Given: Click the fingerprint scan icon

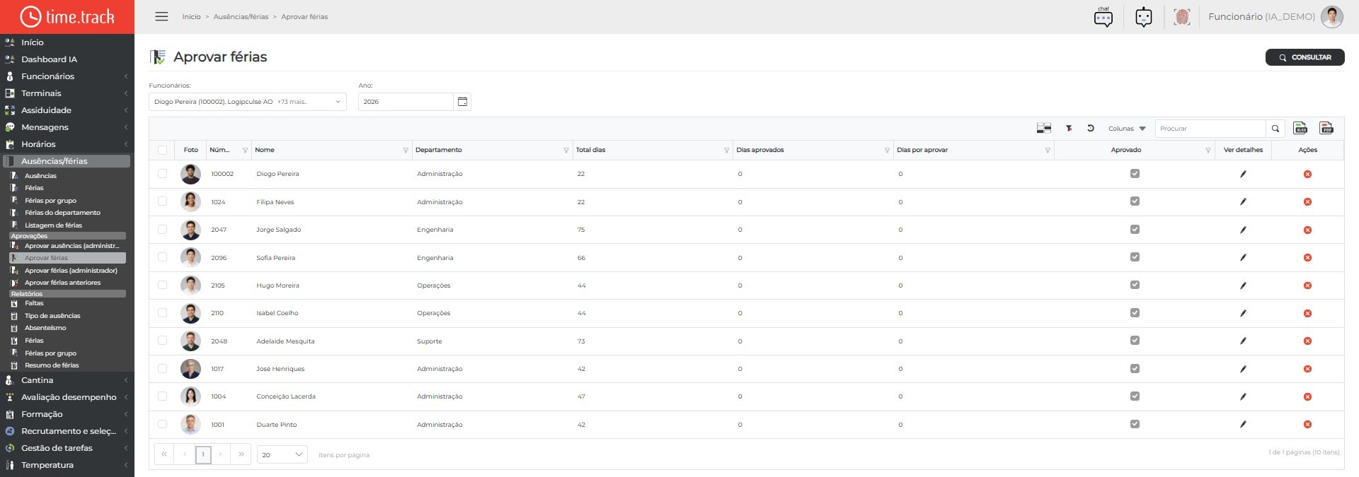Looking at the screenshot, I should (1181, 17).
